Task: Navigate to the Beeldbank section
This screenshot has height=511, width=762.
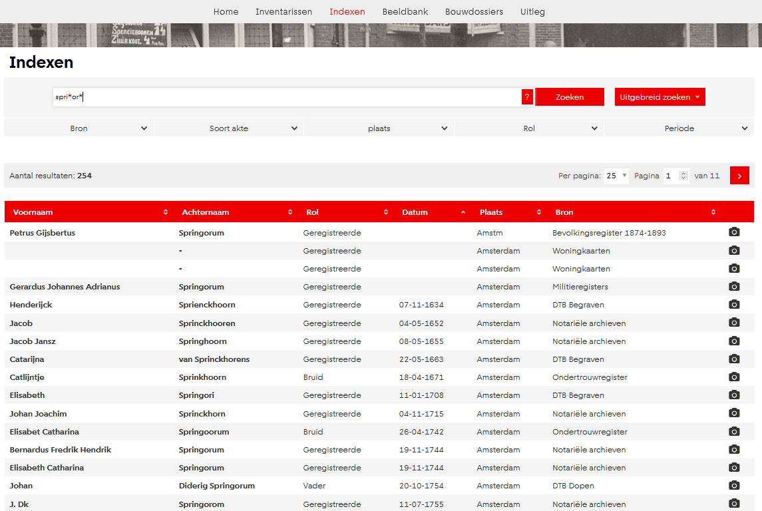Action: click(405, 11)
